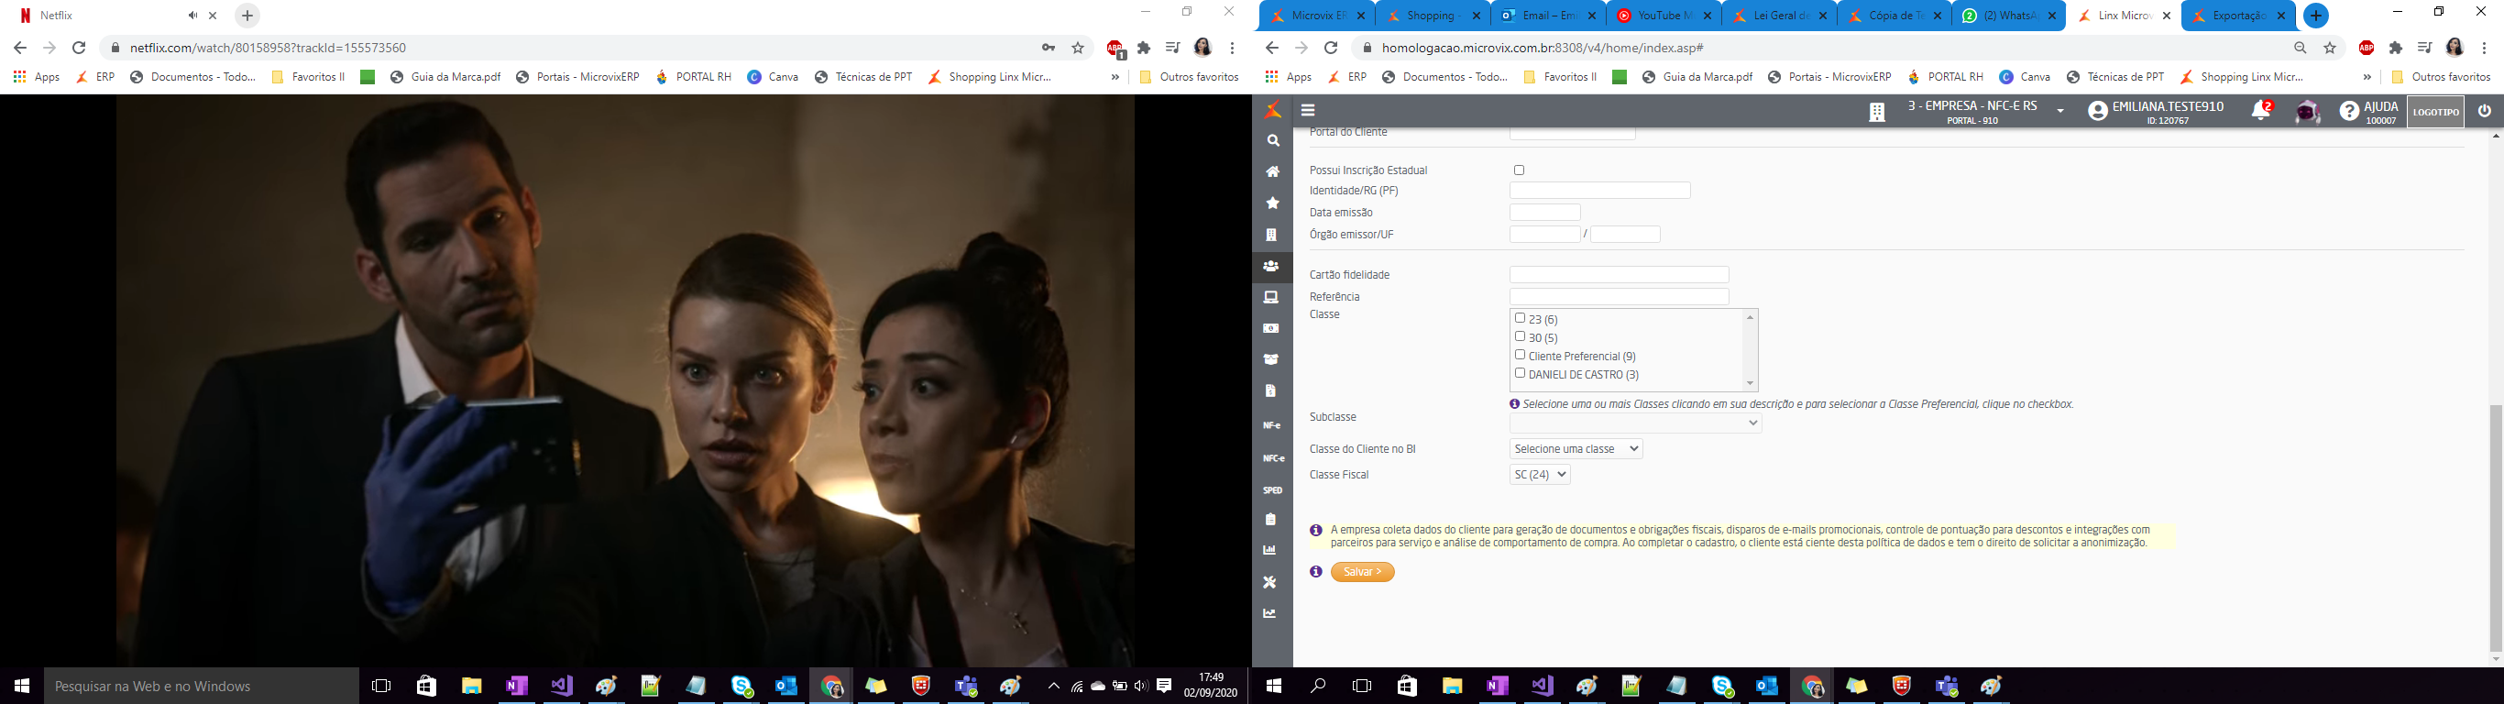Open the NF-e module in sidebar
The width and height of the screenshot is (2504, 704).
pyautogui.click(x=1271, y=426)
